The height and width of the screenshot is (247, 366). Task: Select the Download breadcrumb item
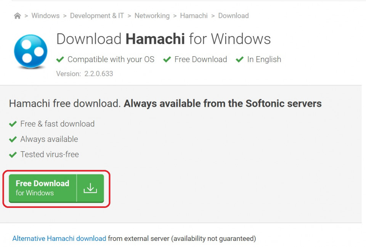tap(233, 16)
